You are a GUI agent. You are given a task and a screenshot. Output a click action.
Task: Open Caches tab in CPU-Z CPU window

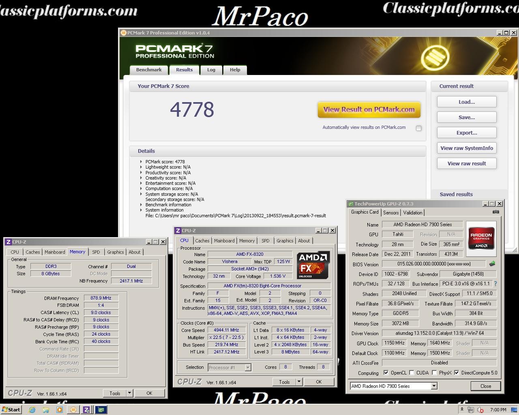click(x=202, y=241)
